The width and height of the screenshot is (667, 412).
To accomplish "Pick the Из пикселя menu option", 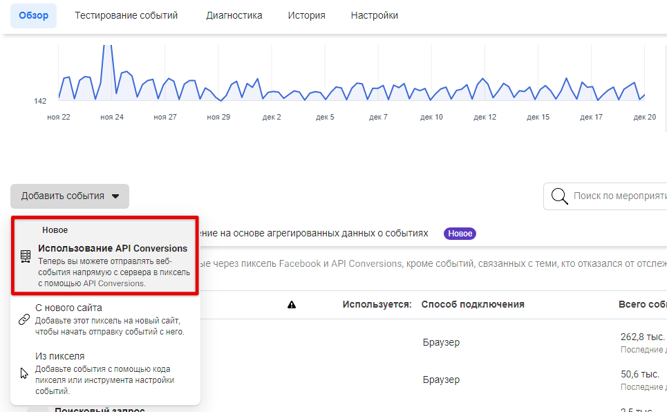I will [60, 356].
